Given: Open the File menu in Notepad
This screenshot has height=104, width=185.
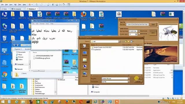Looking at the screenshot, I should pyautogui.click(x=33, y=24).
